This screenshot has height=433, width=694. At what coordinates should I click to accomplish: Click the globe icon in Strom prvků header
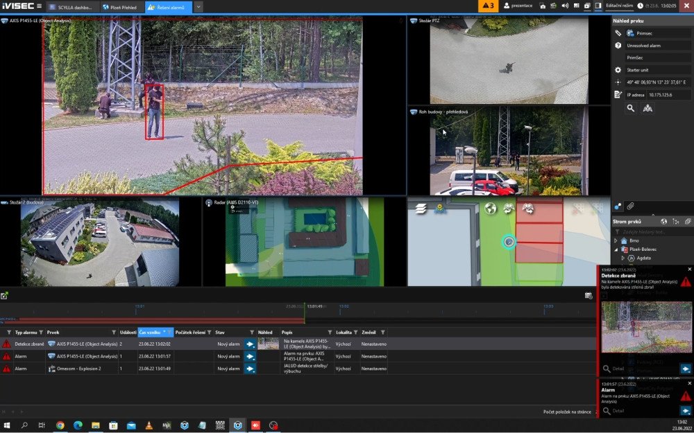pyautogui.click(x=663, y=222)
